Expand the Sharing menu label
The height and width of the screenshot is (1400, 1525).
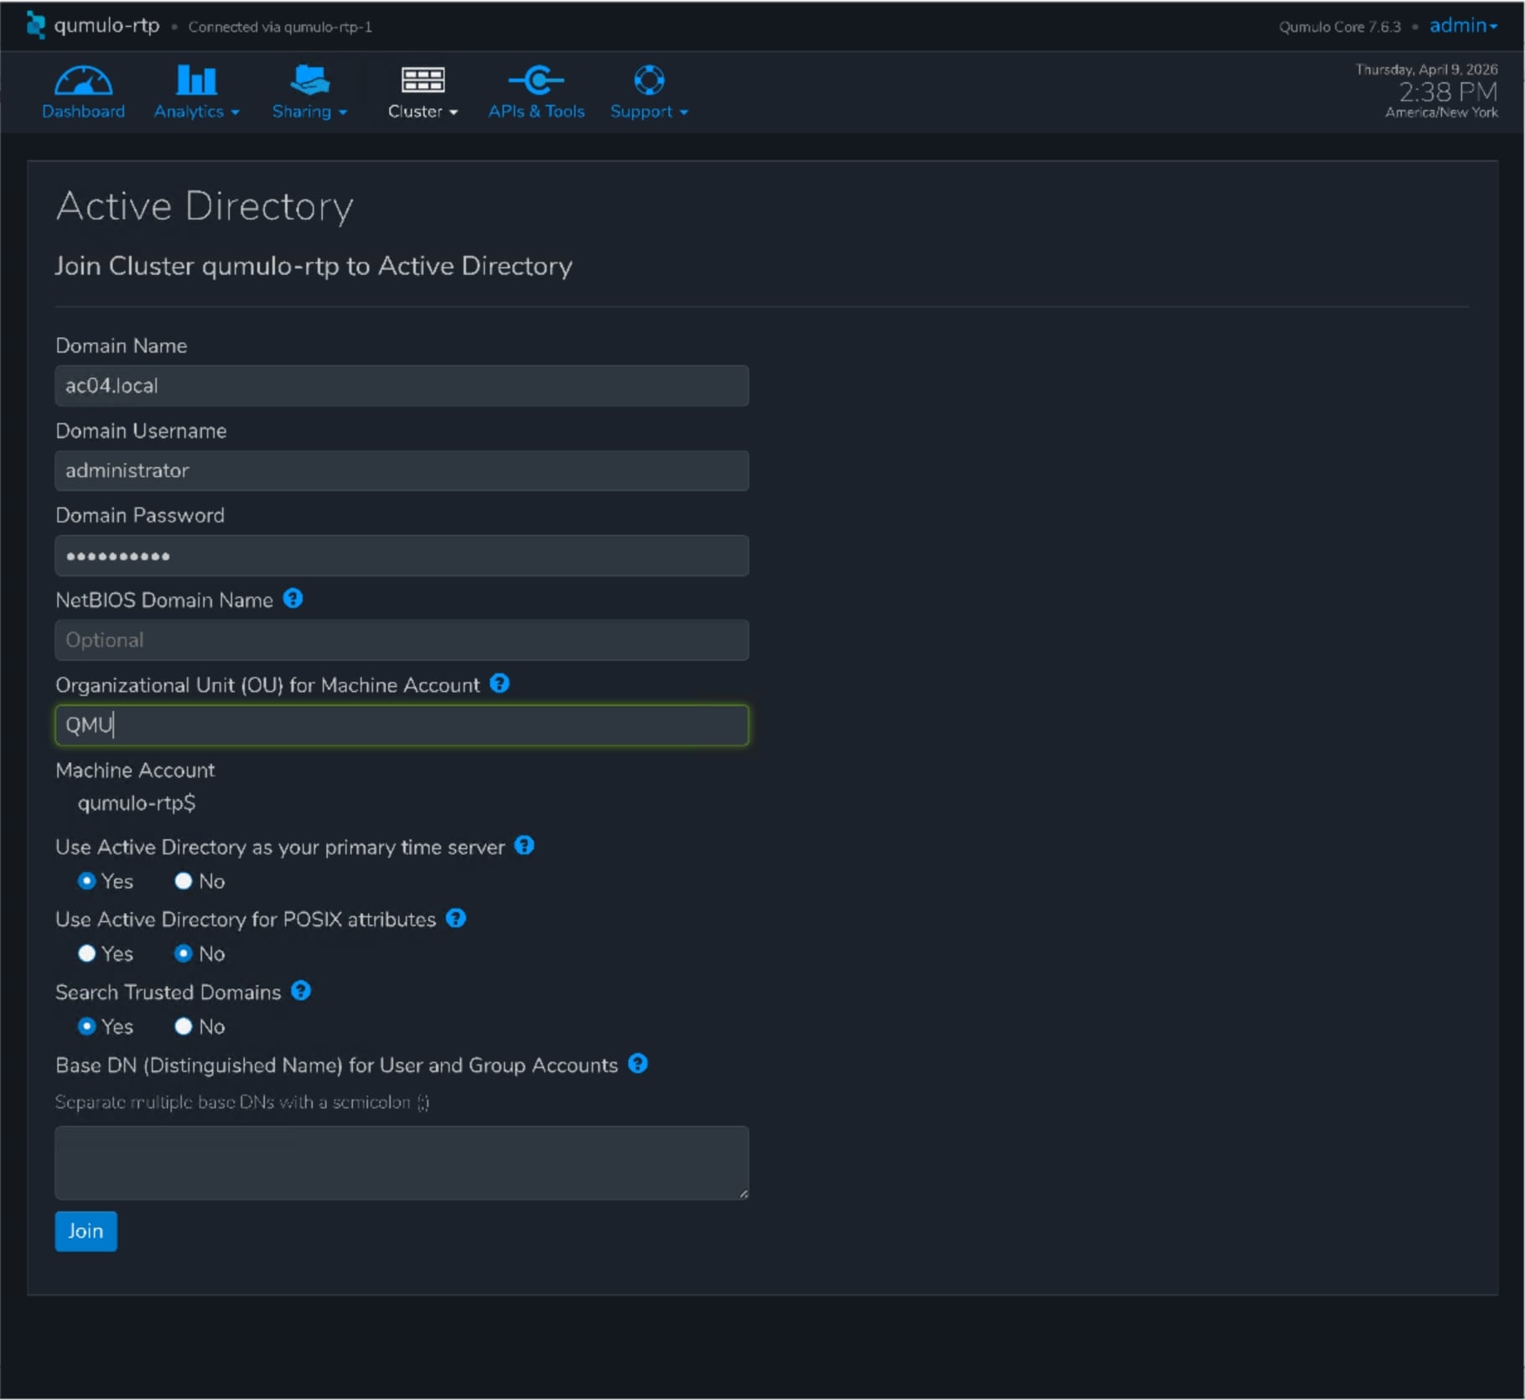click(309, 111)
